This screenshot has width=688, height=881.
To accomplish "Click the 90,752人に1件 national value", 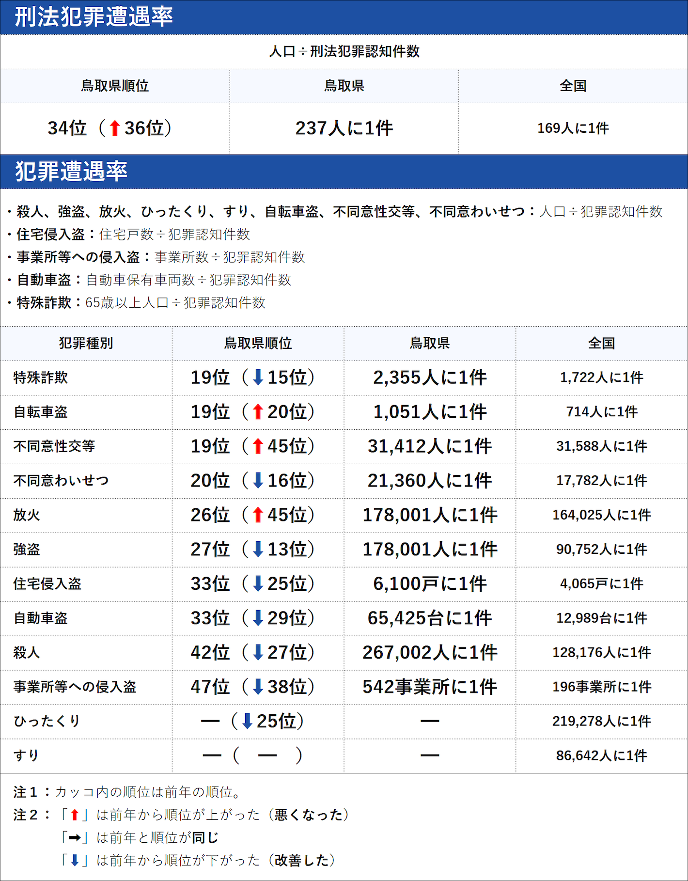I will (x=602, y=550).
